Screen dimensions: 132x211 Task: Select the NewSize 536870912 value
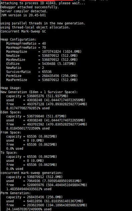click(50, 56)
